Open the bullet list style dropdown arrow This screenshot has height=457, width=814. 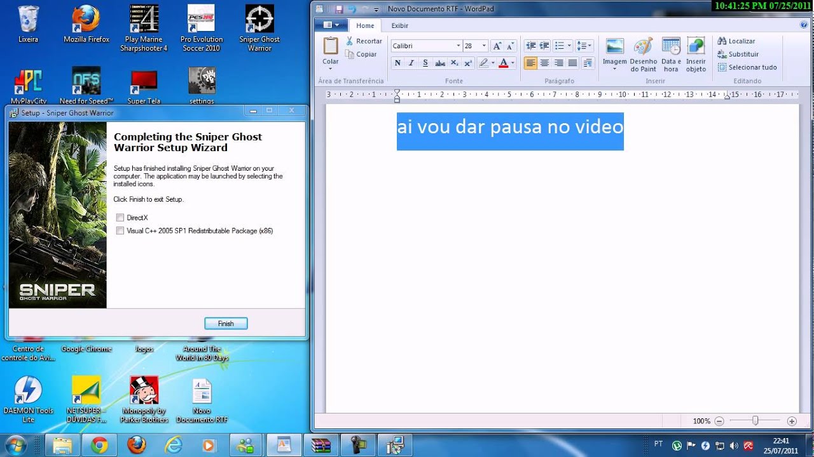569,46
